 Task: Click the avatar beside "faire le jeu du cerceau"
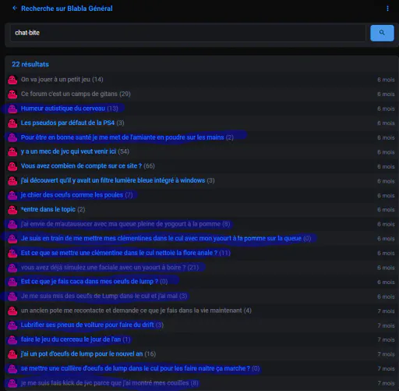click(x=12, y=339)
